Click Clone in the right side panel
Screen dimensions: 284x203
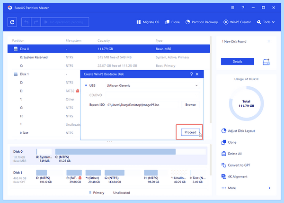point(229,142)
